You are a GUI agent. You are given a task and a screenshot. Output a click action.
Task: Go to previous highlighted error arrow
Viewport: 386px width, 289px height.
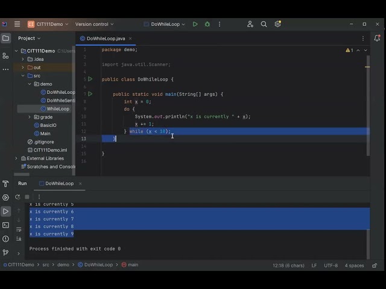358,51
